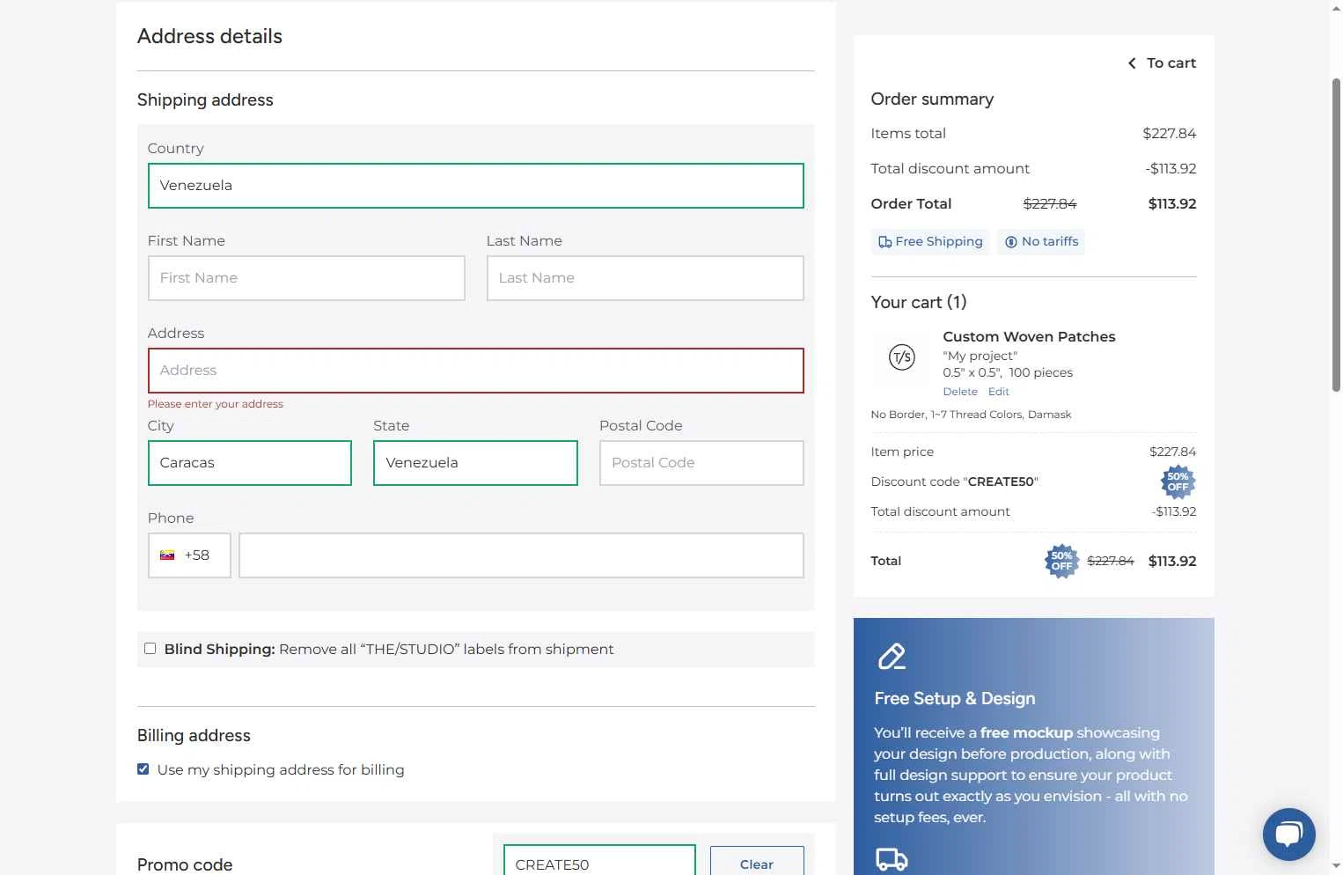The height and width of the screenshot is (875, 1343).
Task: Open the chat bubble widget
Action: click(x=1288, y=835)
